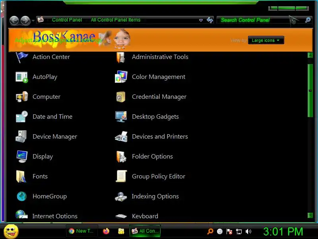
Task: Click the search magnifier icon in search box
Action: [x=308, y=20]
